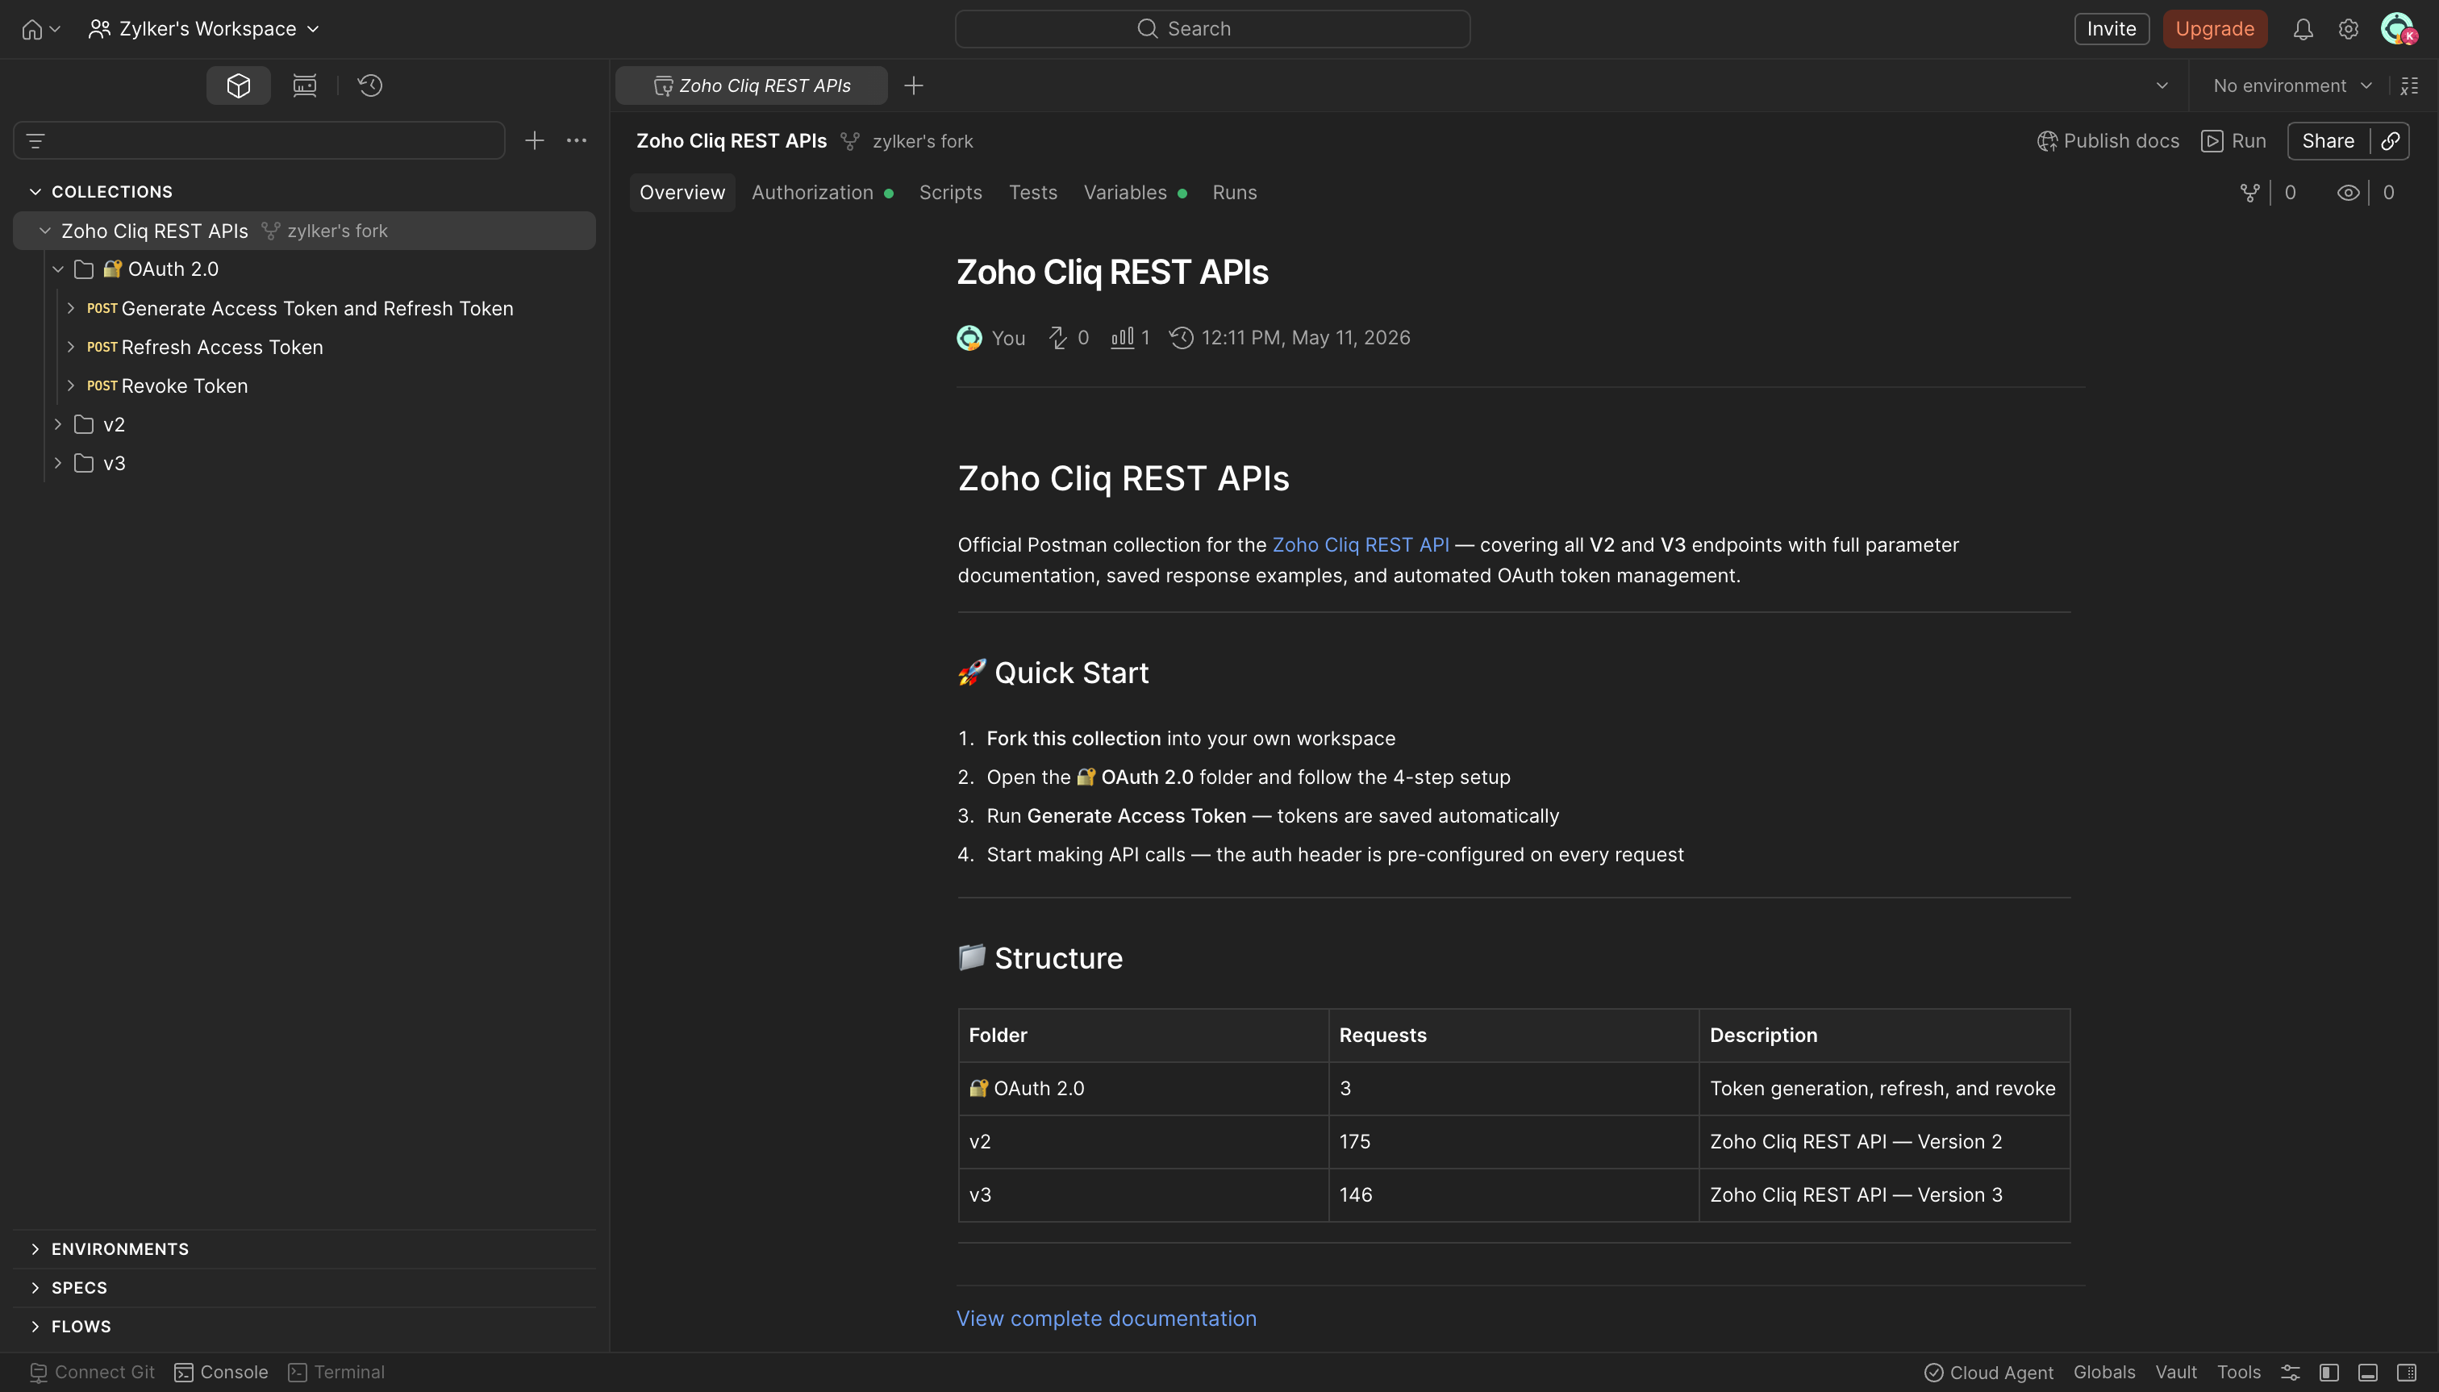Screen dimensions: 2439x1392
Task: Click the top Search bar
Action: click(x=1211, y=30)
